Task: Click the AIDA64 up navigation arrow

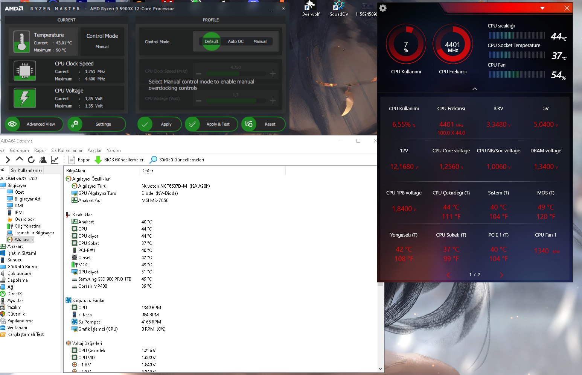Action: coord(20,159)
